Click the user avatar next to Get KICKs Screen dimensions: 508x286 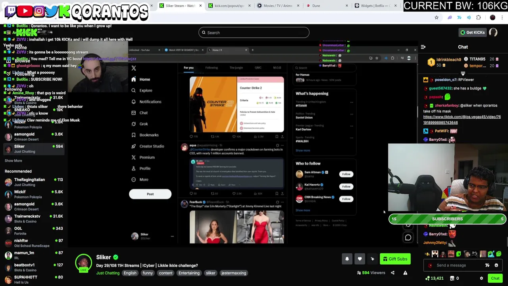pos(493,33)
